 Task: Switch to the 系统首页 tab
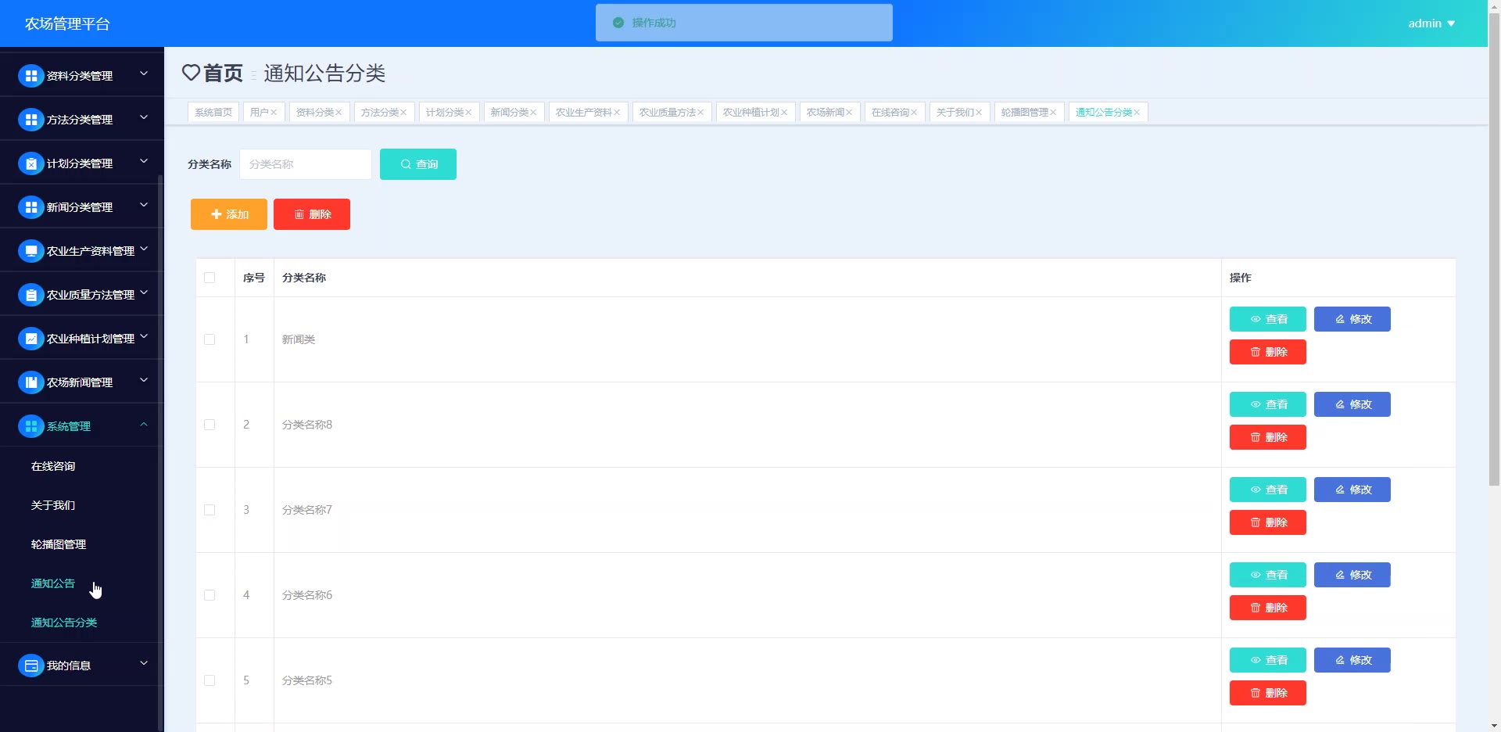pos(213,113)
